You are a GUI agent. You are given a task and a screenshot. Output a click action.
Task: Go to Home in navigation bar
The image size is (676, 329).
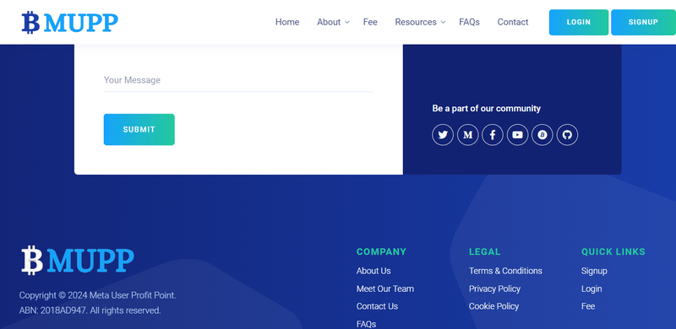click(287, 22)
